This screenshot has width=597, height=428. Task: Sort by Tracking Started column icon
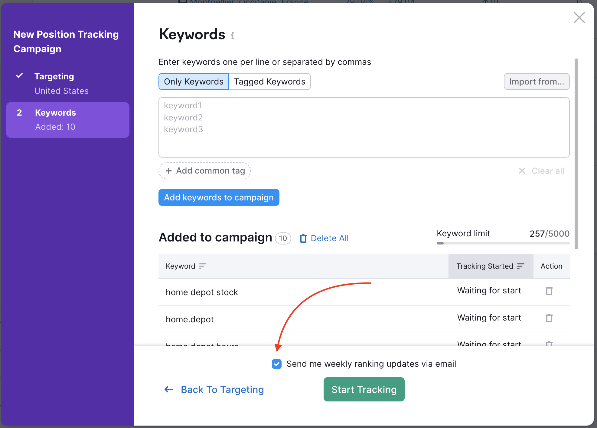coord(520,266)
